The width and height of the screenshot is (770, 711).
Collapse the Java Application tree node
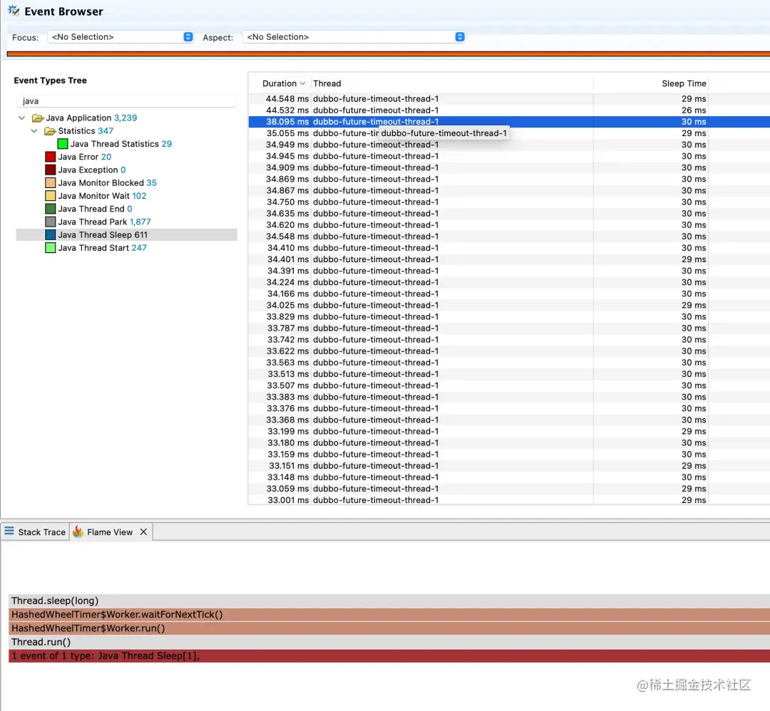(x=22, y=118)
